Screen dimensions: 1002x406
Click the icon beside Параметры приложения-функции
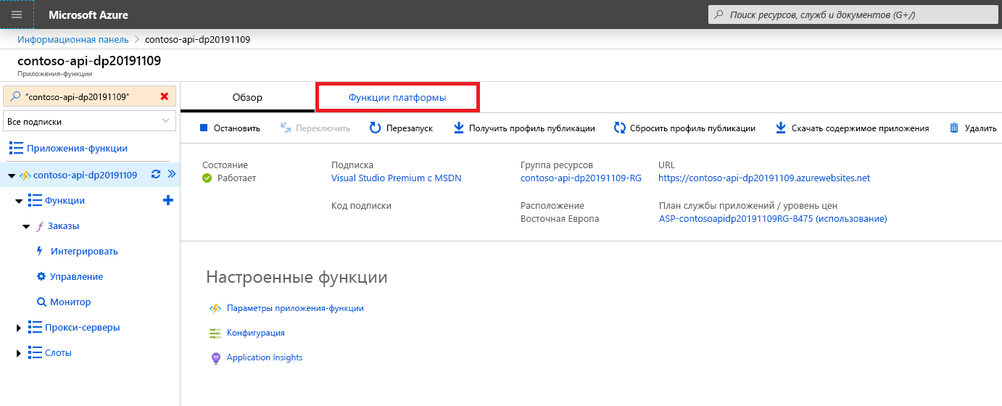click(215, 308)
